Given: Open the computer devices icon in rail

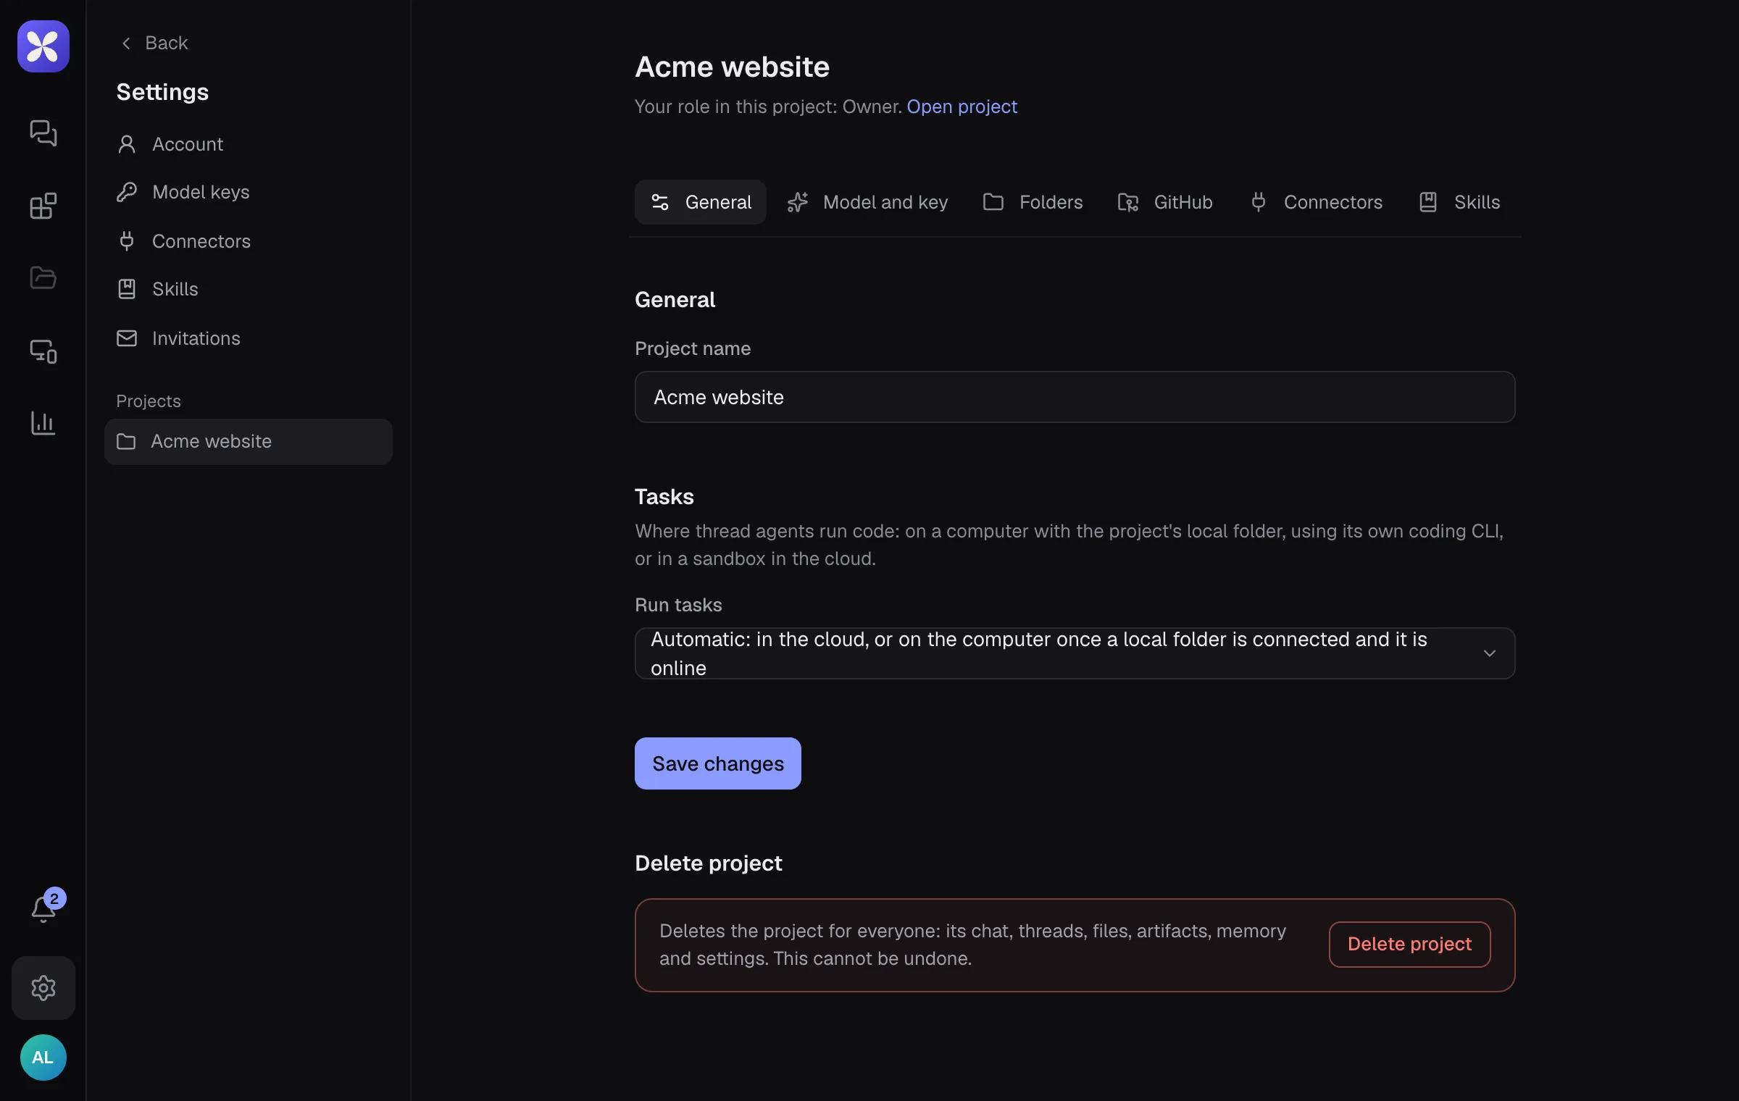Looking at the screenshot, I should tap(43, 351).
